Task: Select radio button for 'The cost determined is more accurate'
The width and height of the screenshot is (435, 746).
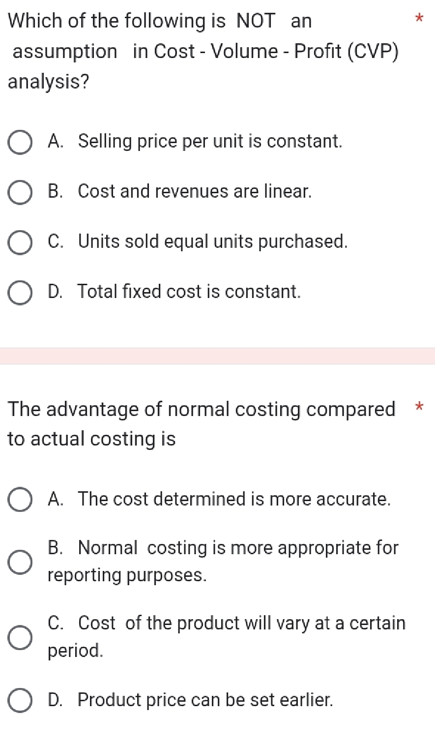Action: [x=20, y=500]
